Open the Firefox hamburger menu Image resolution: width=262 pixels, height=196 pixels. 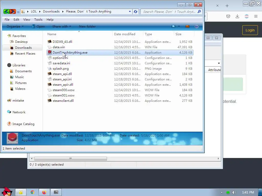(256, 16)
